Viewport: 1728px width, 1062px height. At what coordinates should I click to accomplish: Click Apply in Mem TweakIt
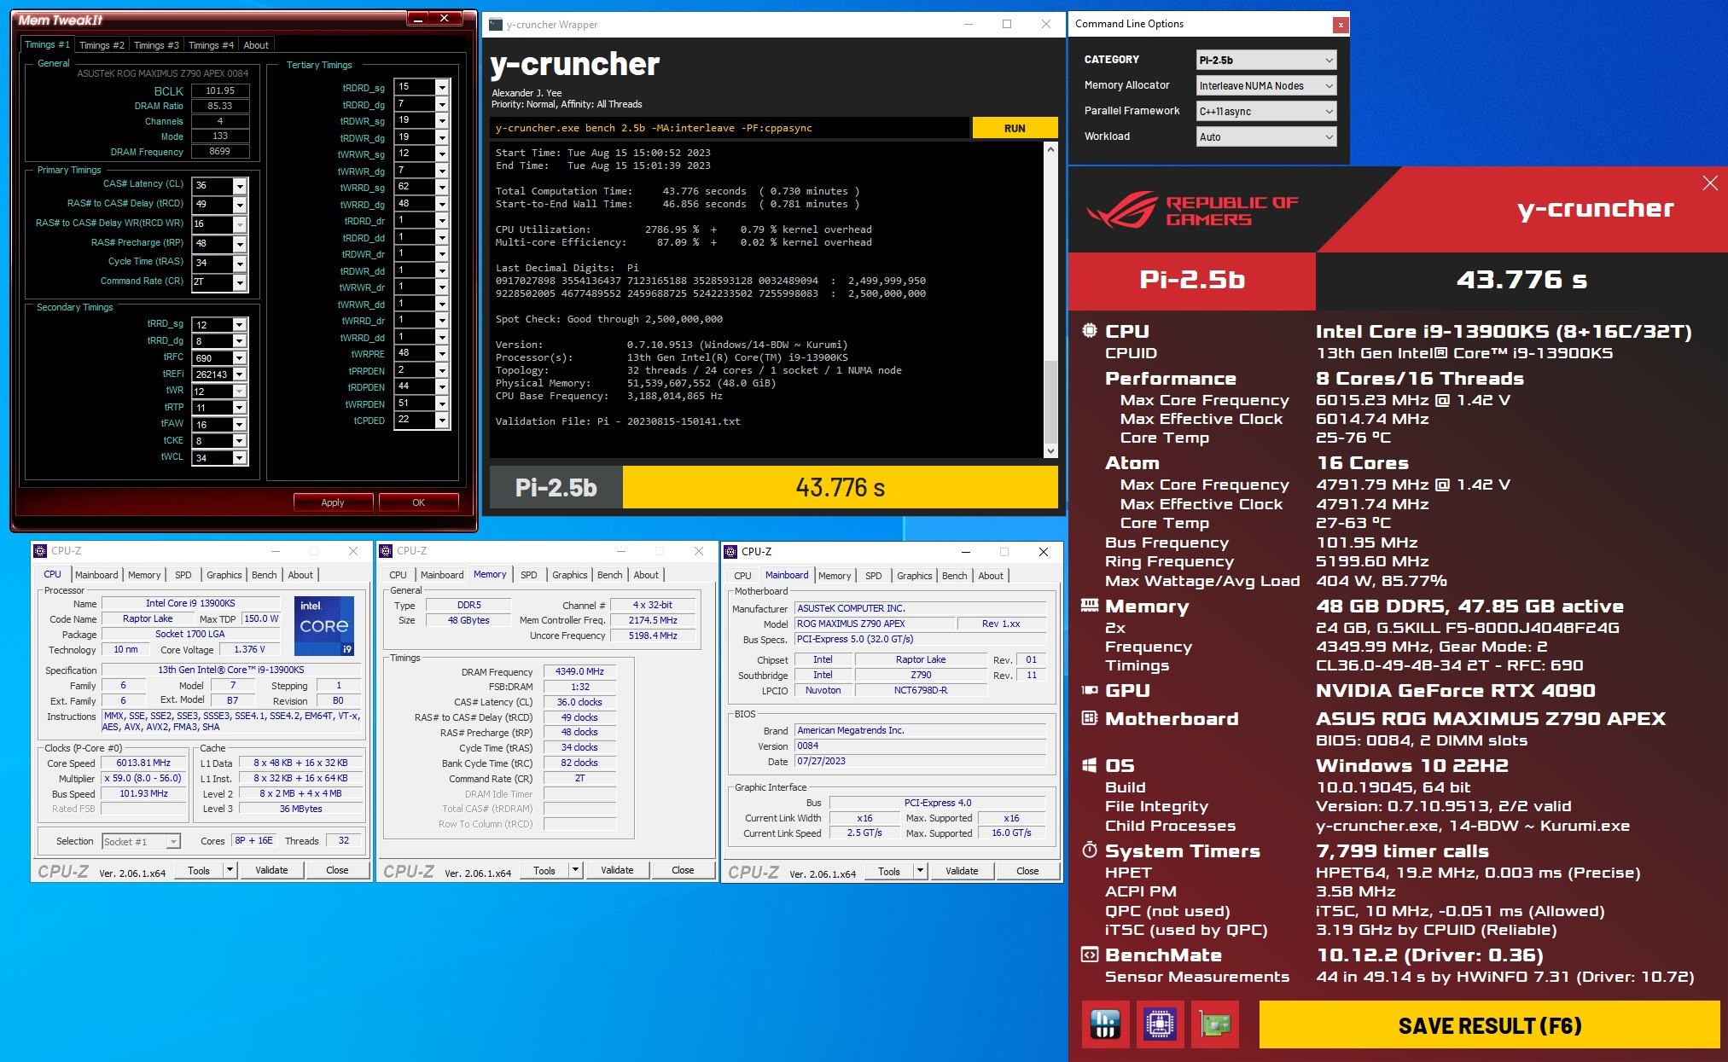pos(333,502)
